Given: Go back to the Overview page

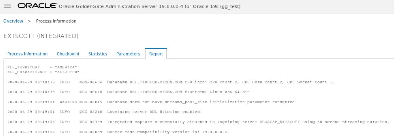Looking at the screenshot, I should [13, 21].
